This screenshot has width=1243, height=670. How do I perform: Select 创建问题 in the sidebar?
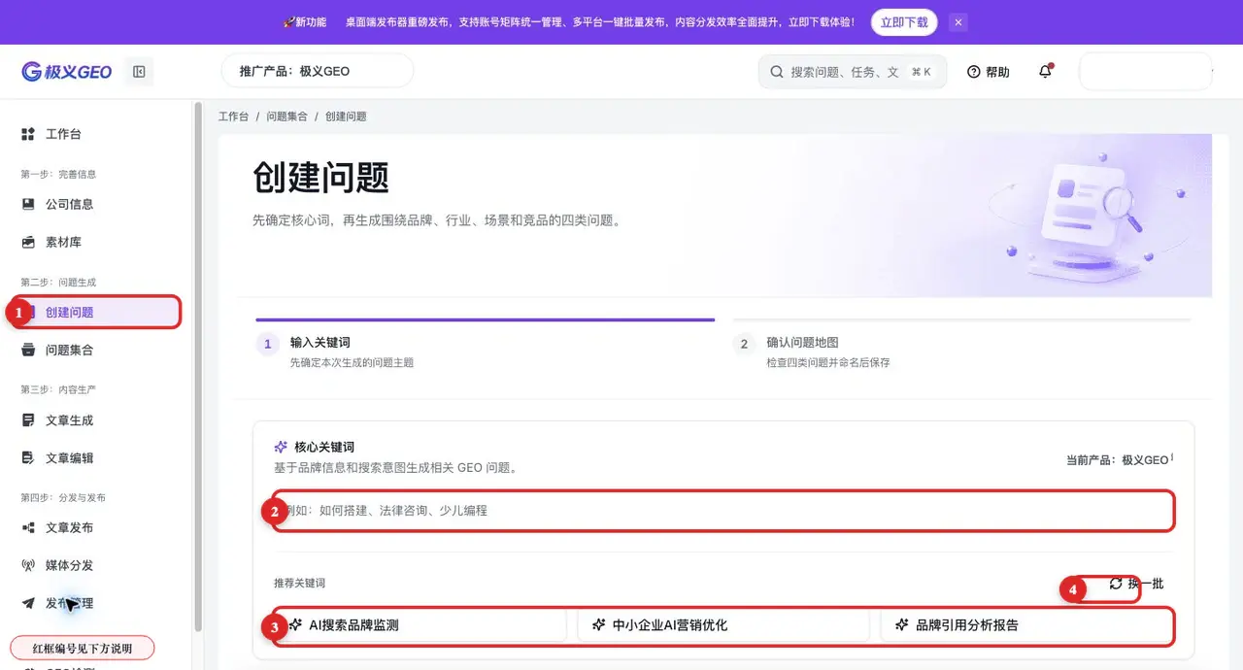(96, 313)
